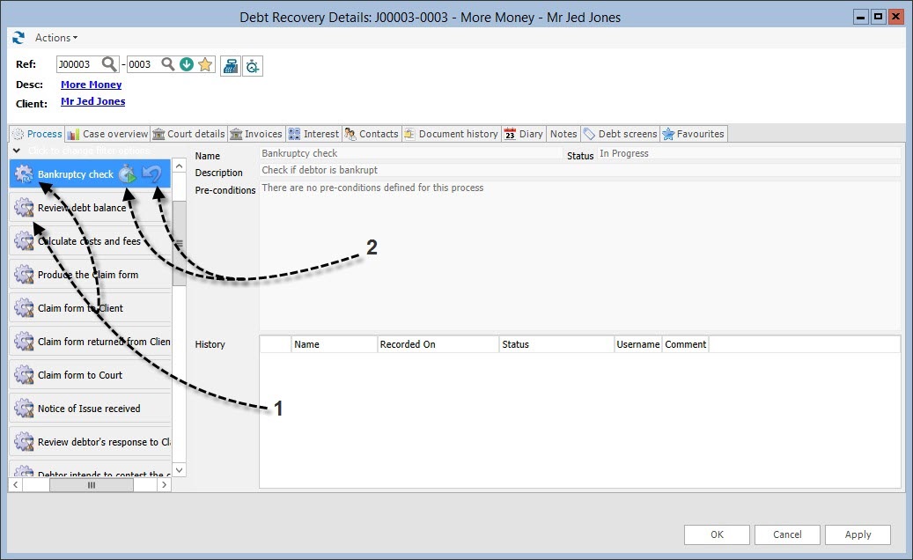Click the undo arrow on Bankruptcy check
The width and height of the screenshot is (913, 560).
pyautogui.click(x=153, y=173)
